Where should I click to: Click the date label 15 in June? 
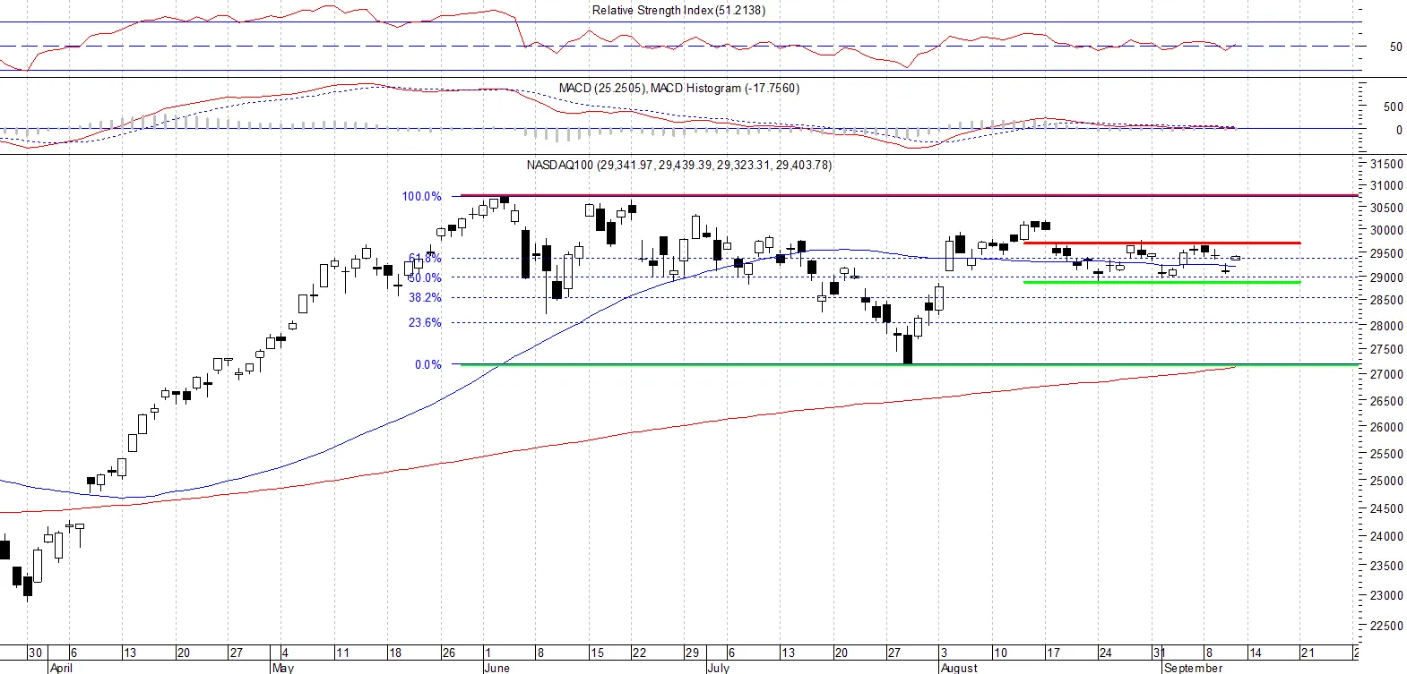(597, 653)
